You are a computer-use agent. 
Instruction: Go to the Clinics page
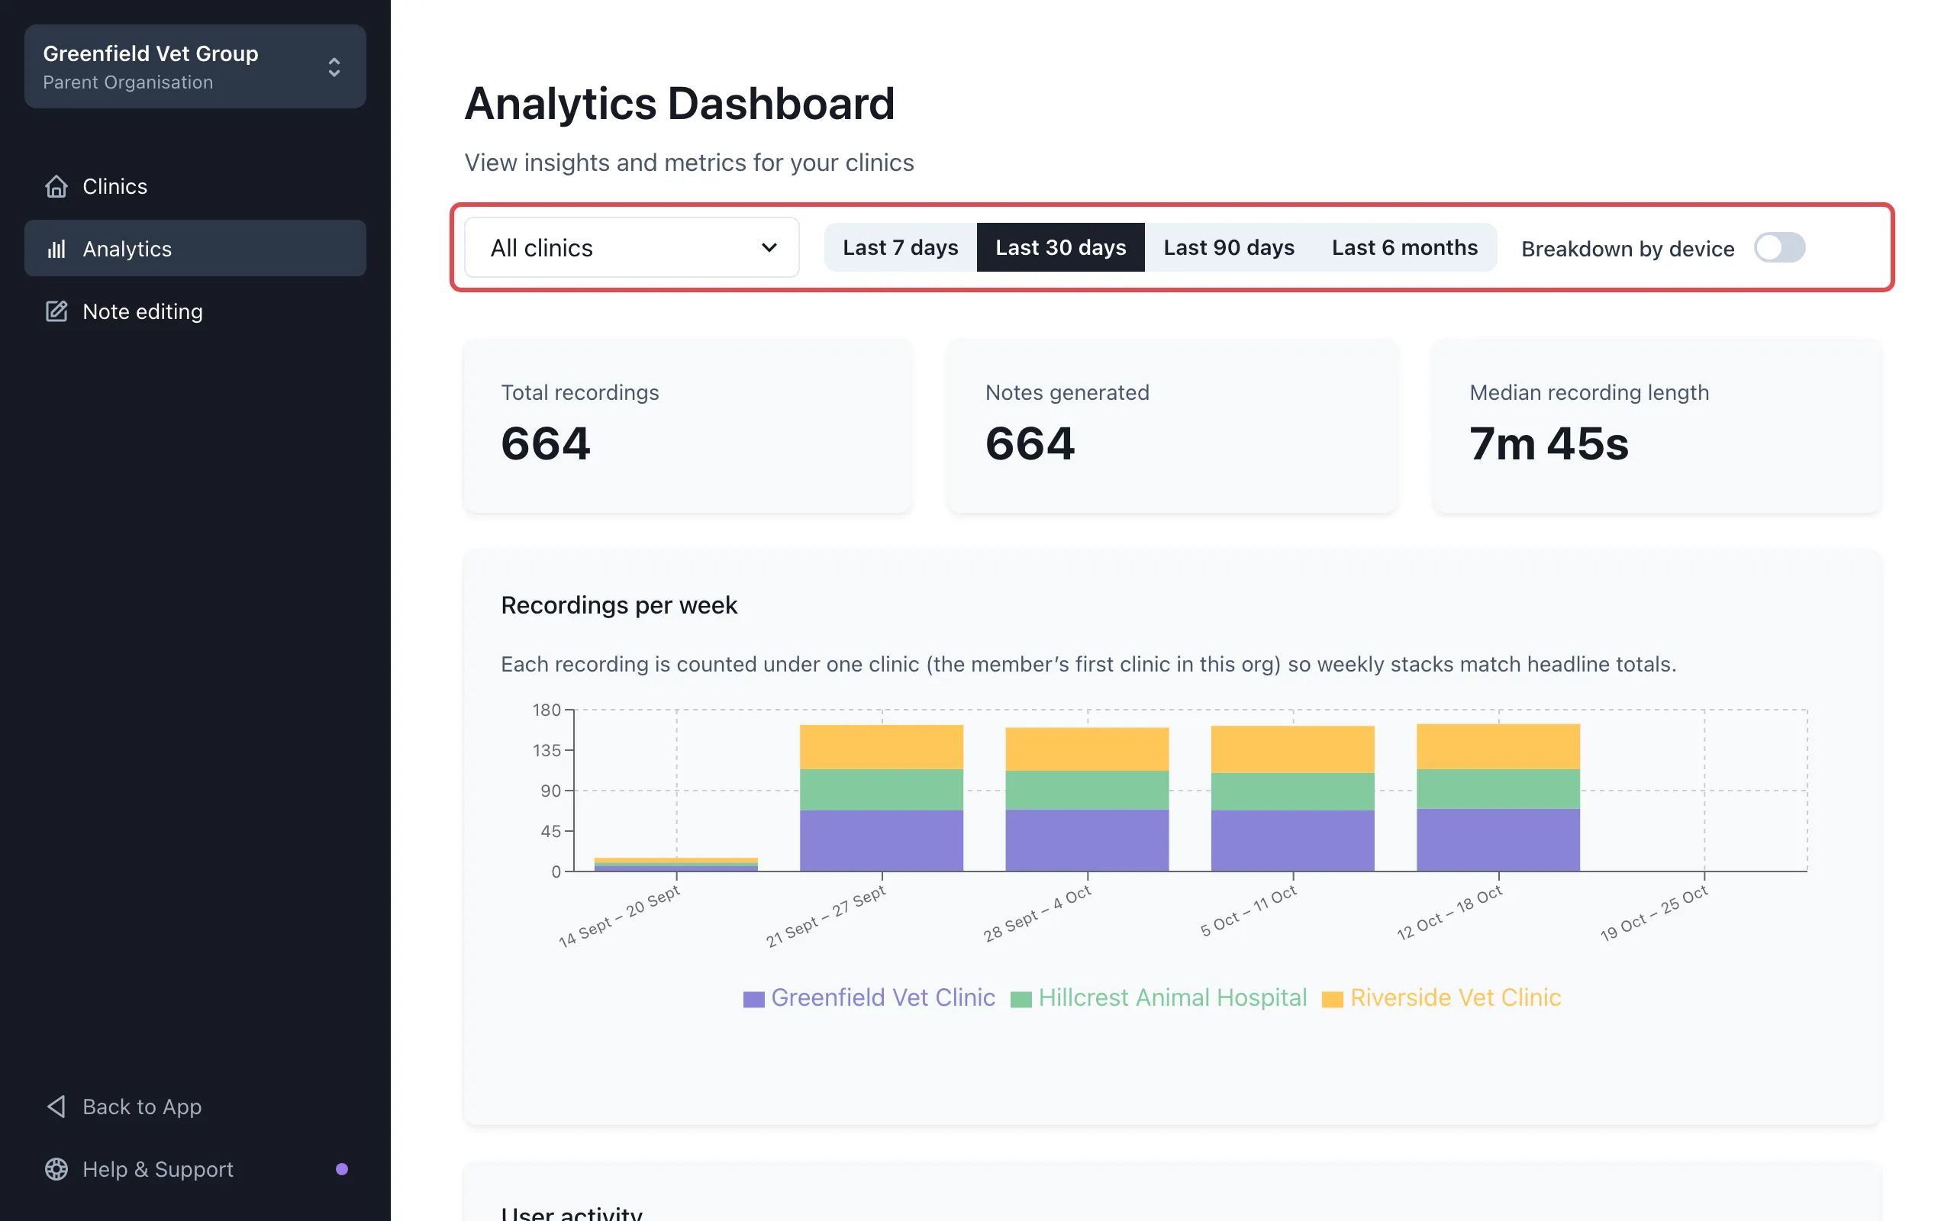coord(195,186)
